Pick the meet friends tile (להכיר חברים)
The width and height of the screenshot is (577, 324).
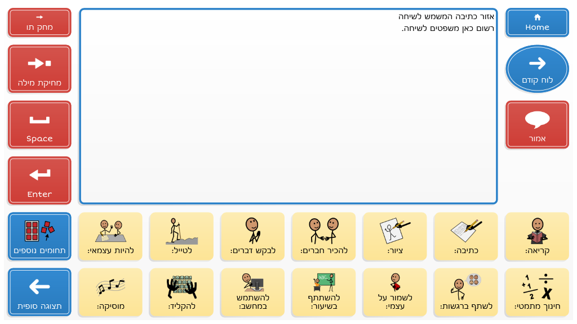pyautogui.click(x=323, y=236)
